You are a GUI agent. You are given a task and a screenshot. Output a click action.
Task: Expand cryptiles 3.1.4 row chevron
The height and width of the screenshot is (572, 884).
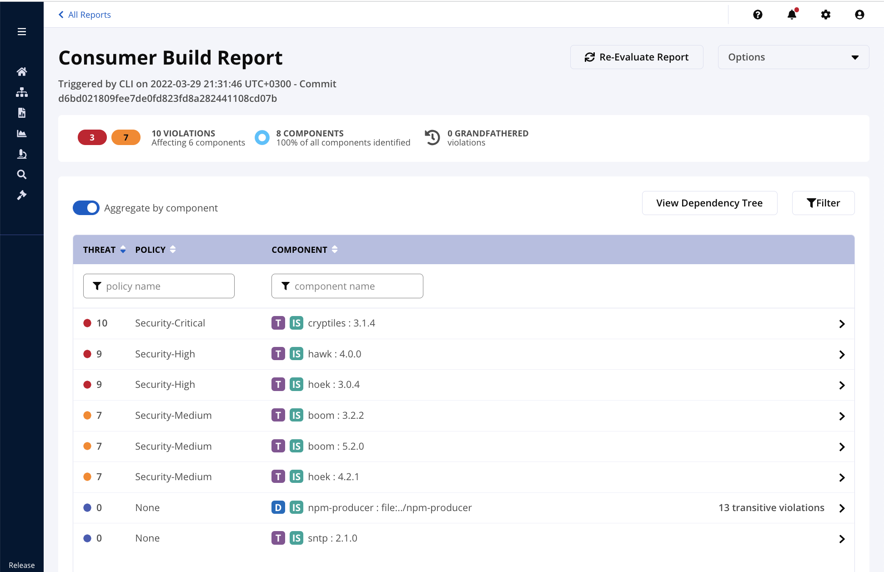tap(842, 324)
